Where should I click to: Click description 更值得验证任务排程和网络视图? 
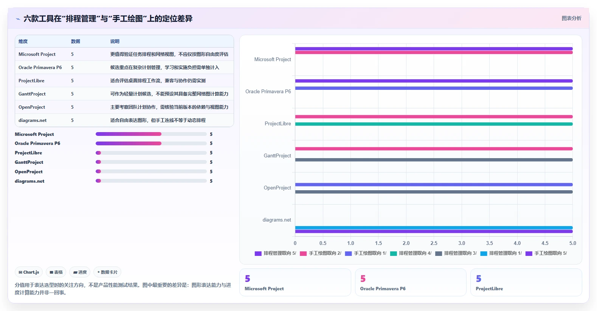click(x=169, y=54)
